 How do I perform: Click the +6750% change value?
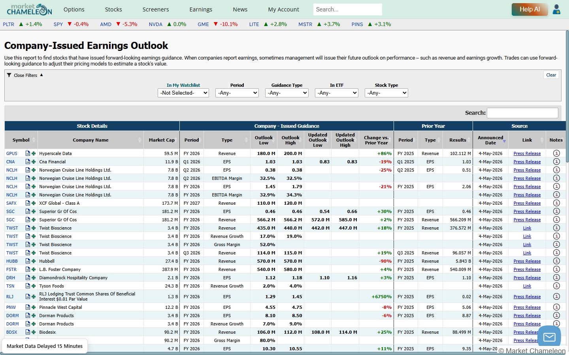(381, 297)
